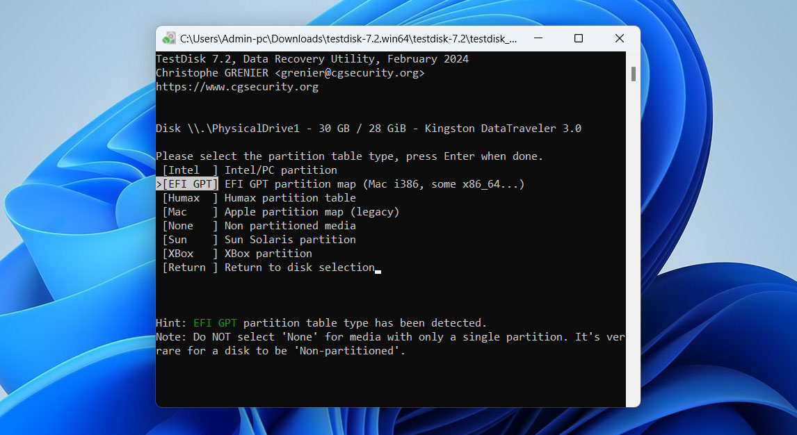Image resolution: width=797 pixels, height=435 pixels.
Task: Click the 'TestDisk 7.2, Data Recovery Utility' line
Action: coord(312,59)
